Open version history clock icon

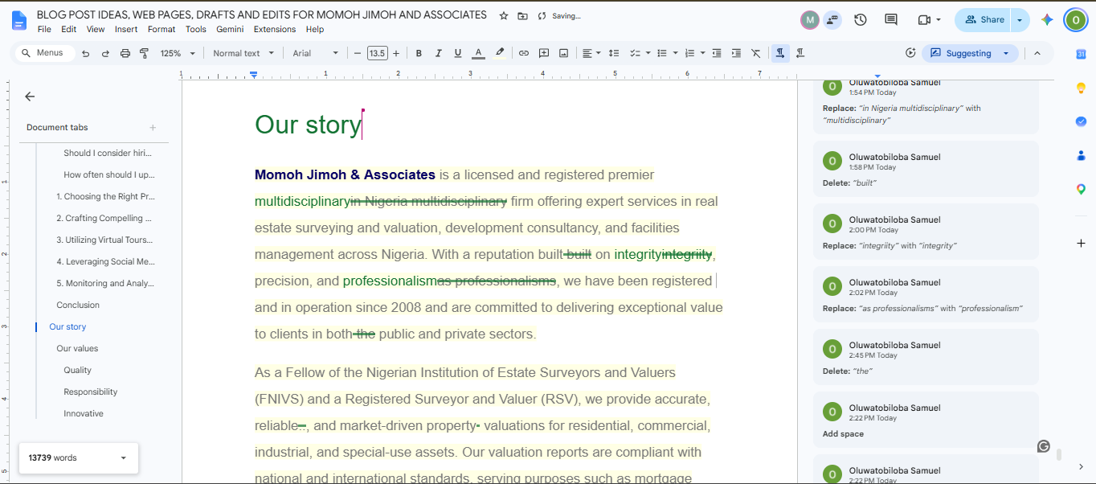click(861, 20)
